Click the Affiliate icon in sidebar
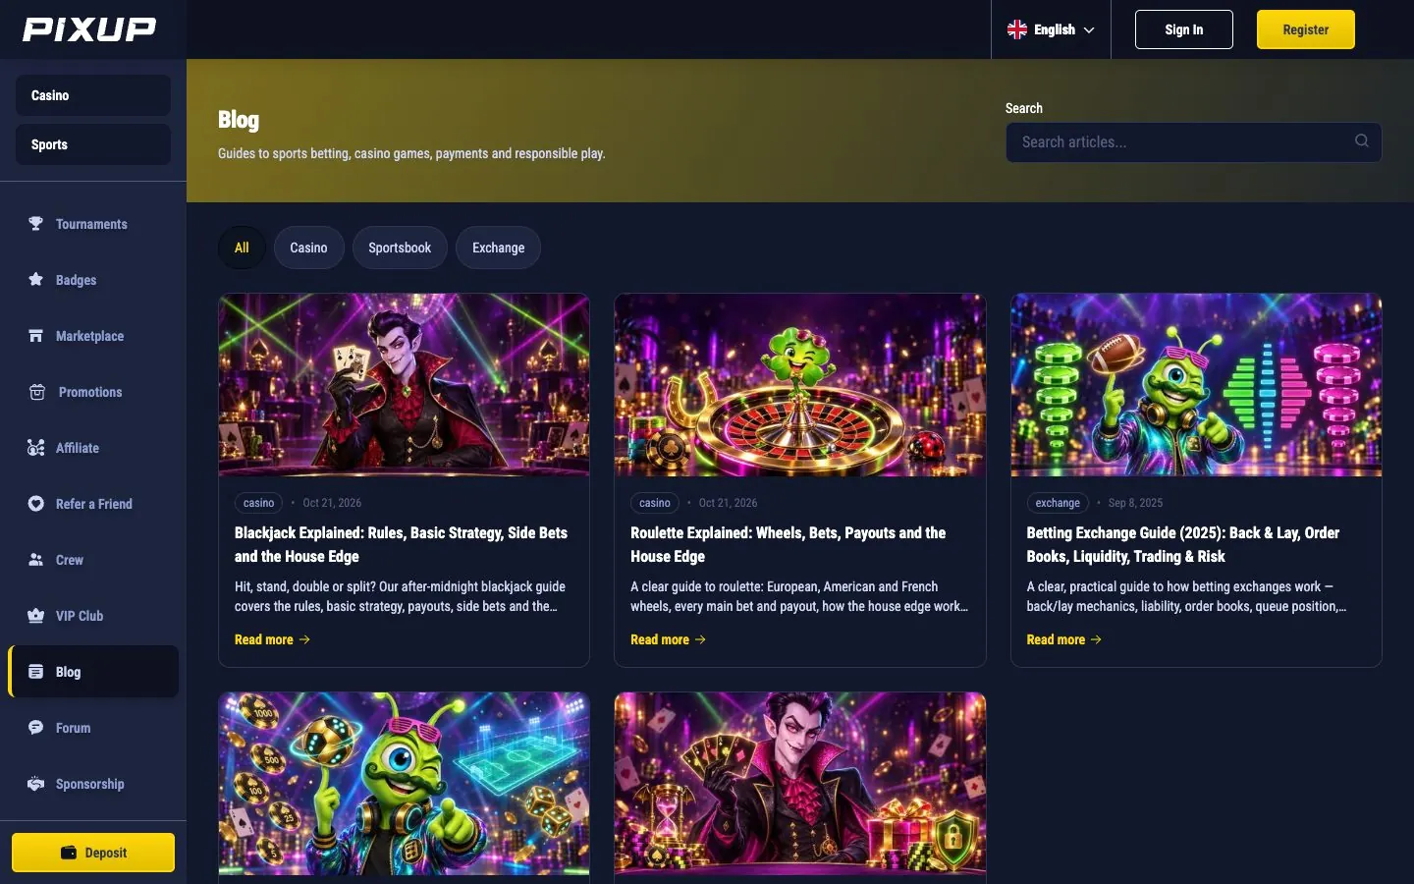 (x=36, y=448)
